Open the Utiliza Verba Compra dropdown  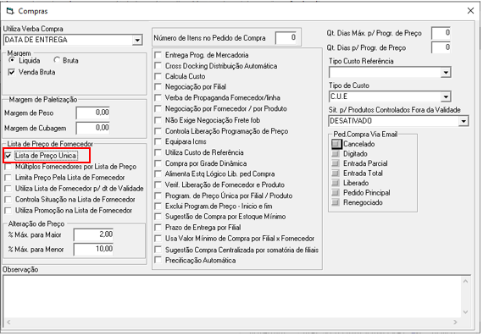coord(137,40)
